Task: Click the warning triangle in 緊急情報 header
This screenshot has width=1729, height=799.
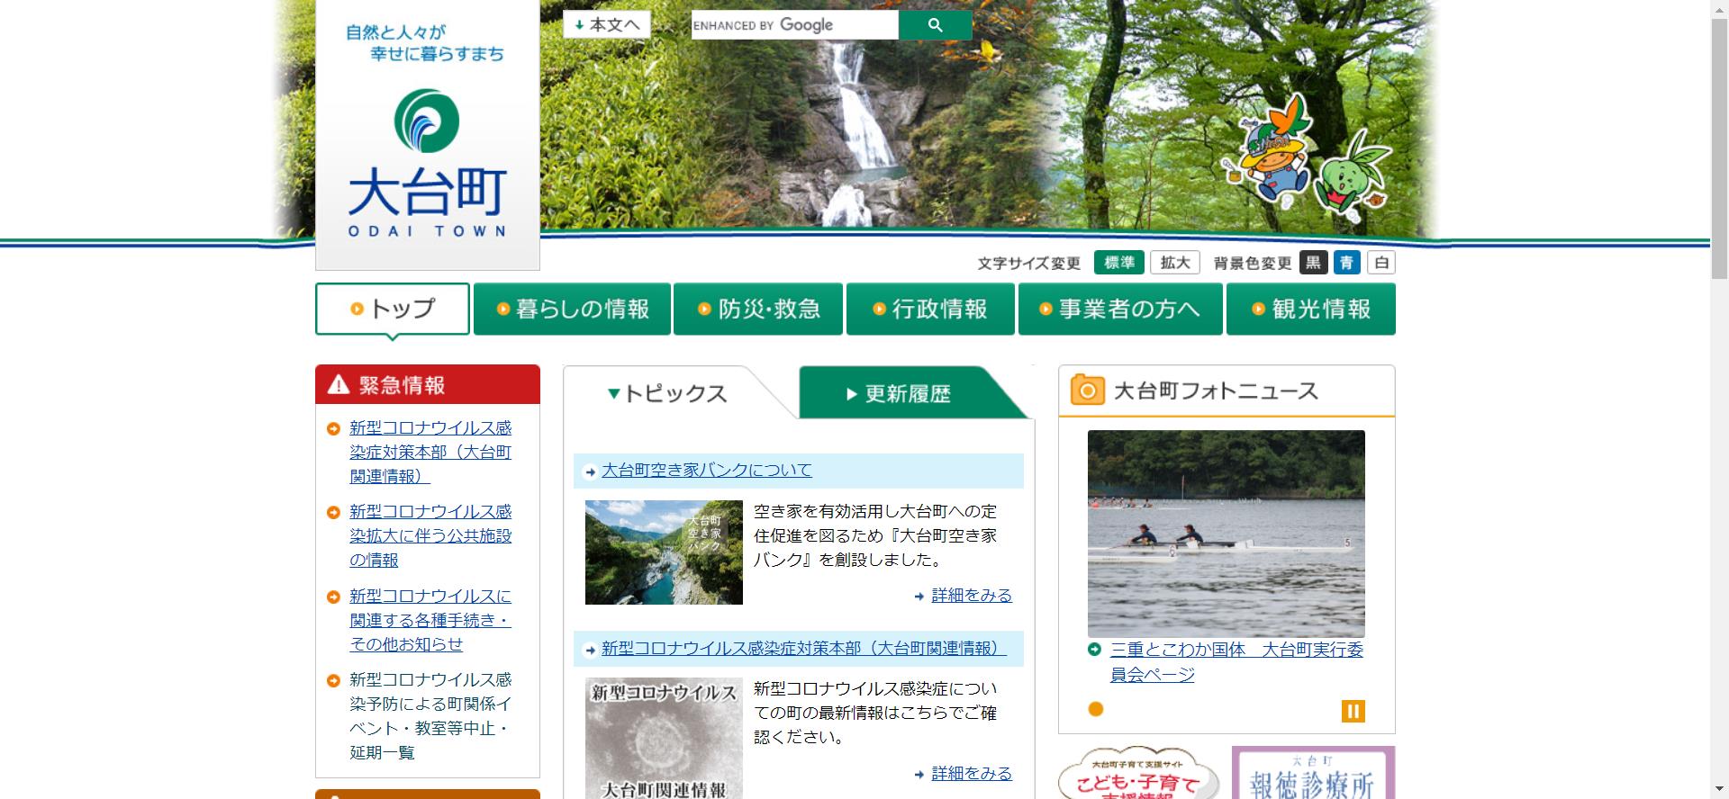Action: pos(339,385)
